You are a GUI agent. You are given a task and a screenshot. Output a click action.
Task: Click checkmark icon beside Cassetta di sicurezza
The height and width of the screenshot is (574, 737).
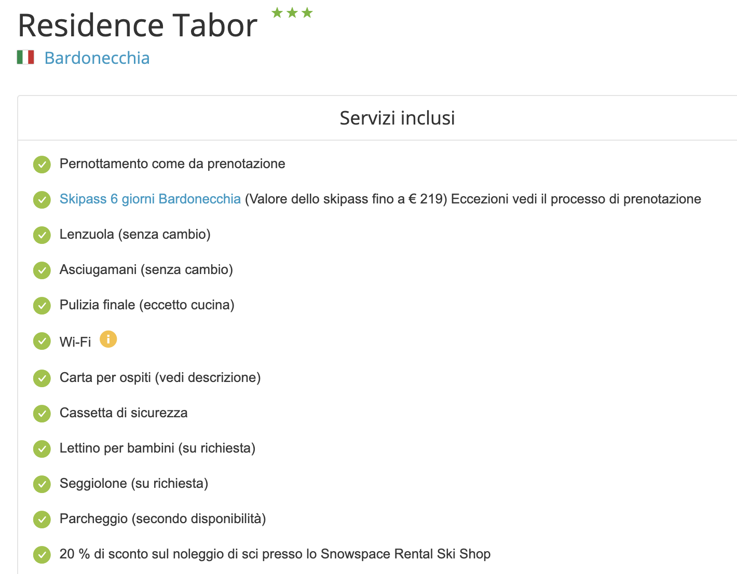tap(42, 414)
